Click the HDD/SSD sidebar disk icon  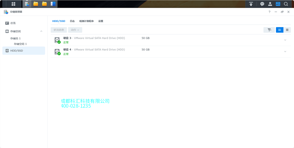pos(7,51)
